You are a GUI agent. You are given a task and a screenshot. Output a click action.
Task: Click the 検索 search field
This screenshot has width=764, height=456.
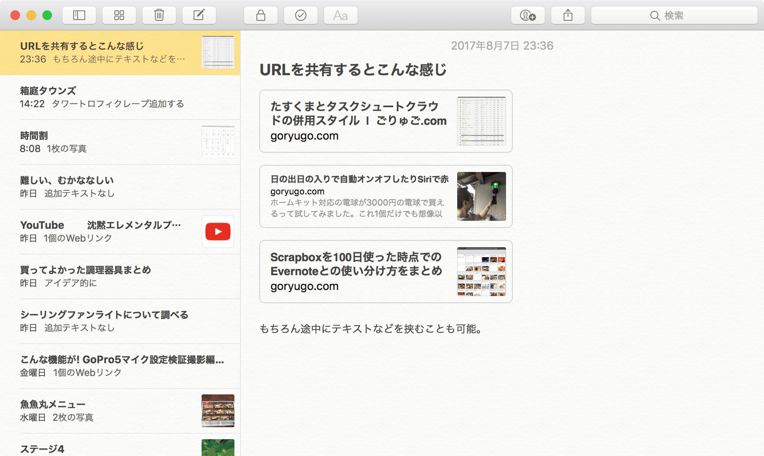pyautogui.click(x=674, y=16)
